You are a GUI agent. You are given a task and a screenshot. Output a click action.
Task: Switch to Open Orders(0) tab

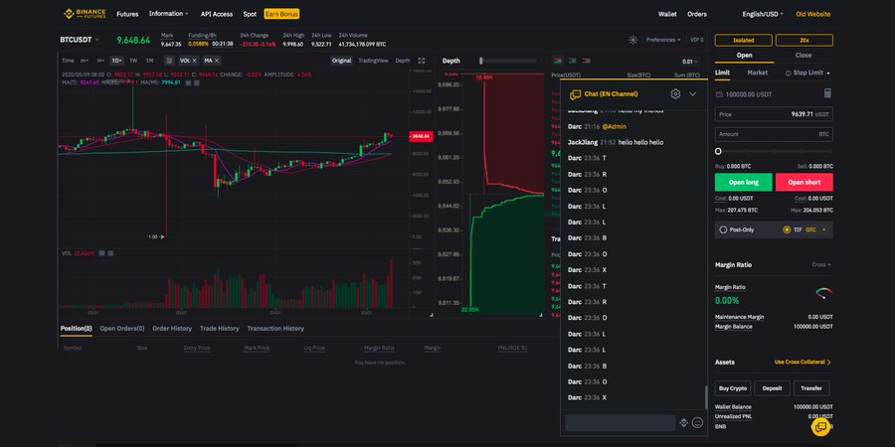(122, 329)
